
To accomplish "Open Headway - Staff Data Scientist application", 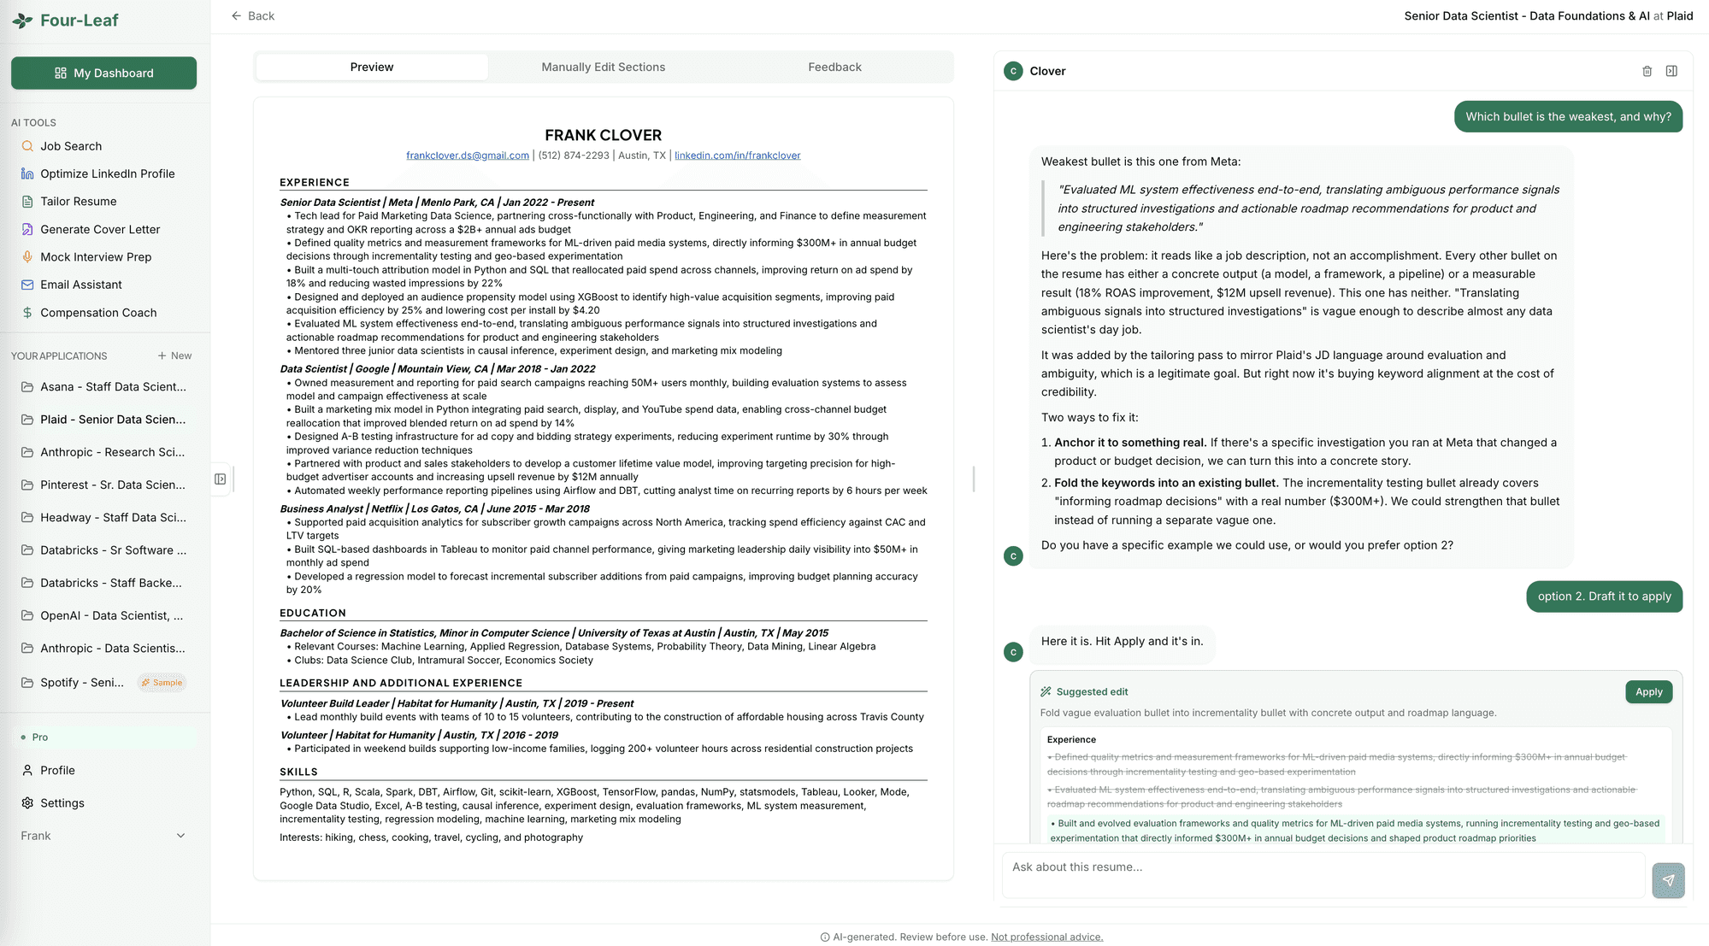I will (103, 517).
